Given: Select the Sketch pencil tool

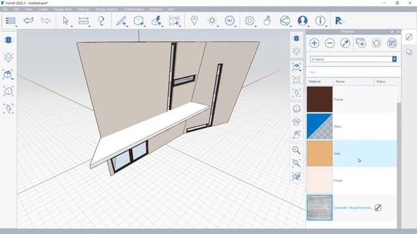Looking at the screenshot, I should 121,20.
